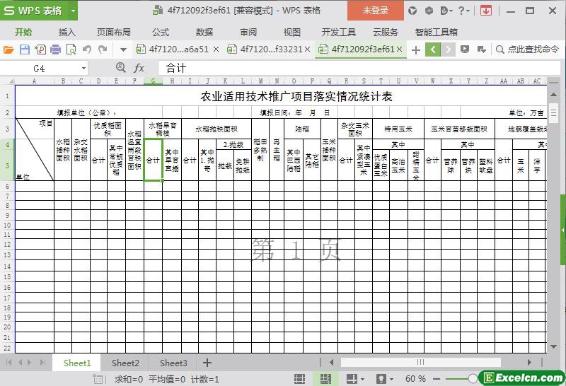Open the eye protection mode dropdown
566x386 pixels.
391,379
